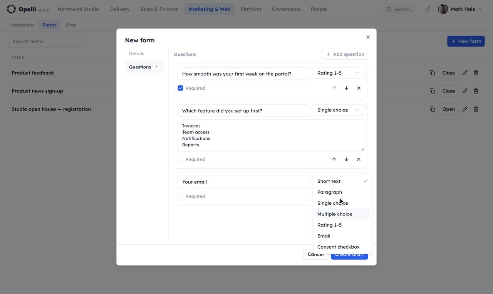
Task: Add a new question
Action: point(345,54)
